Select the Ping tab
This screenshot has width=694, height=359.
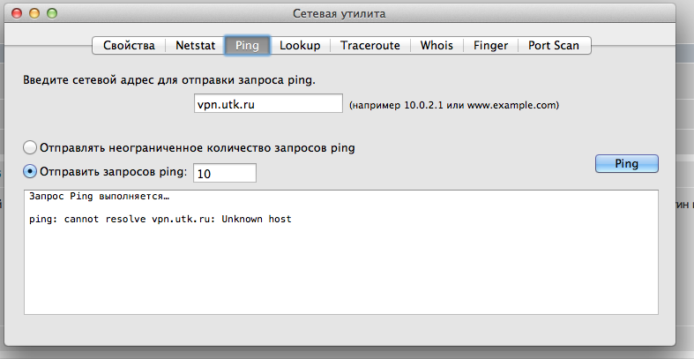point(247,45)
